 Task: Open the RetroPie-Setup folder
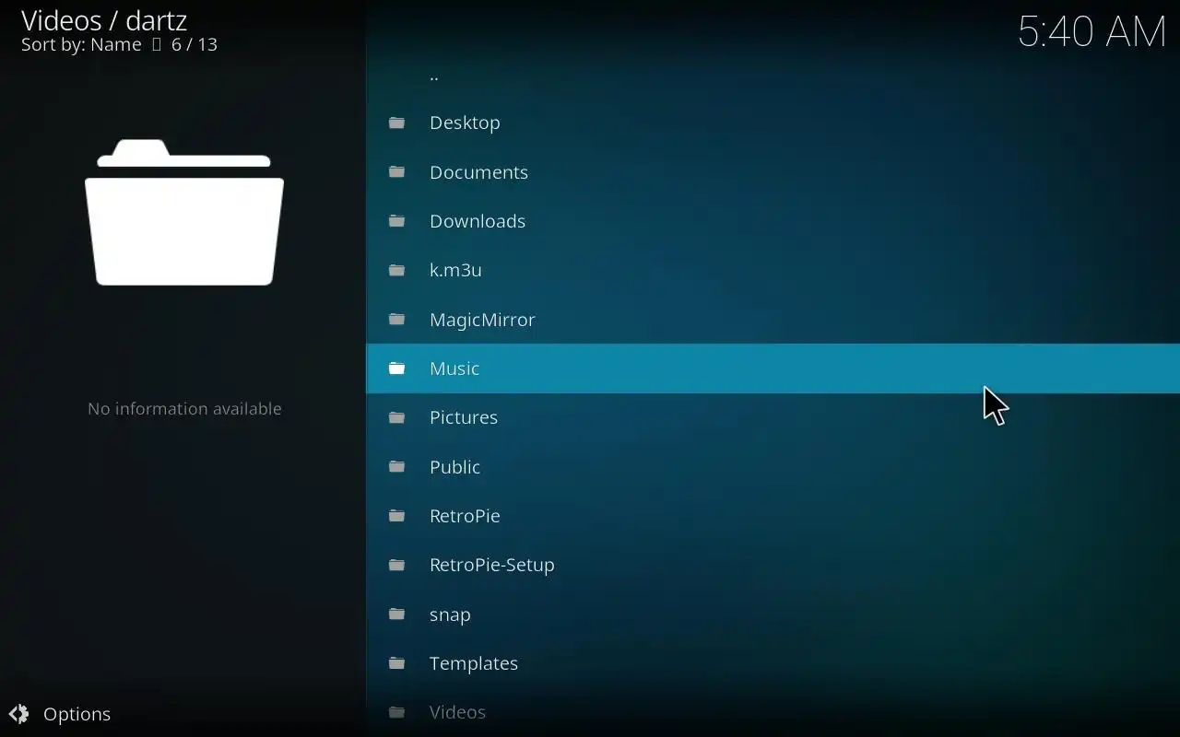click(773, 566)
